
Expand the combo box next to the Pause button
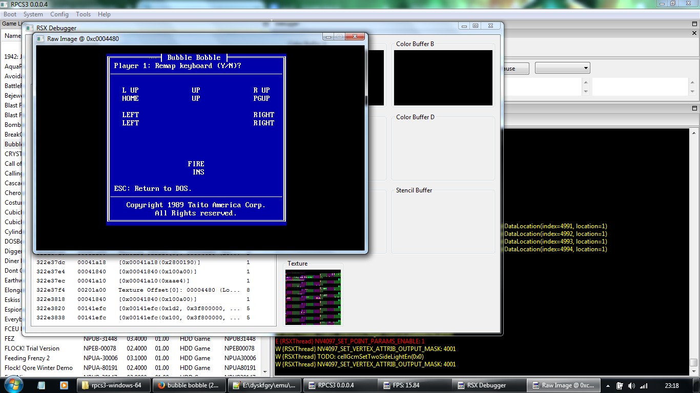click(x=585, y=68)
